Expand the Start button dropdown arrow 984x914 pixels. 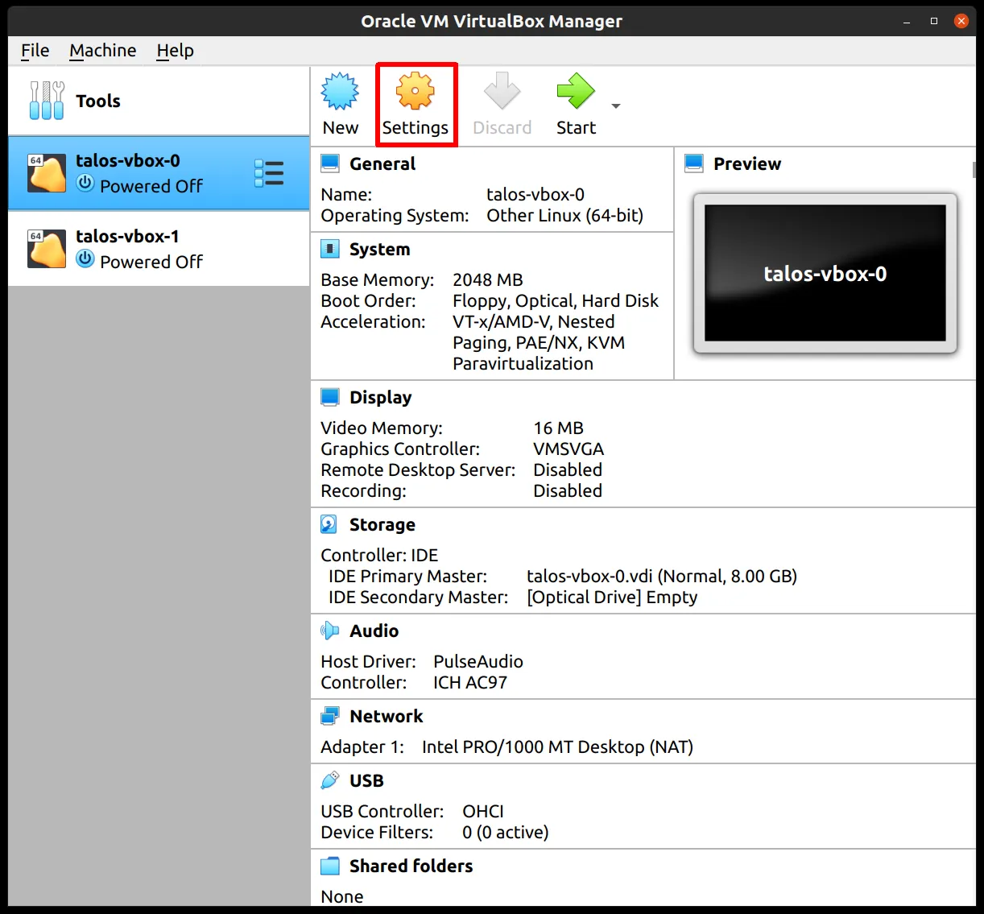coord(616,106)
